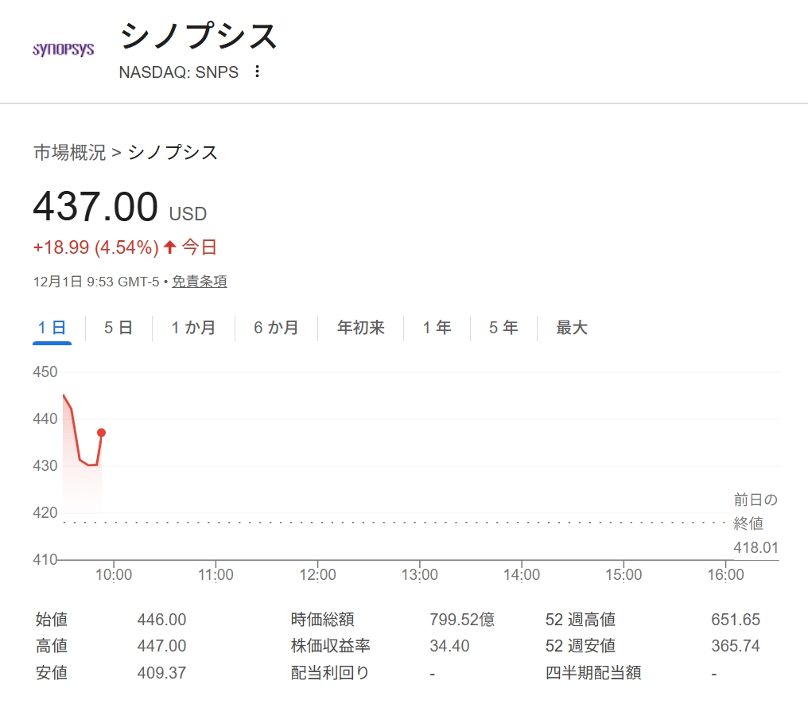Click the 437.00 current price value
The width and height of the screenshot is (808, 704).
(95, 207)
